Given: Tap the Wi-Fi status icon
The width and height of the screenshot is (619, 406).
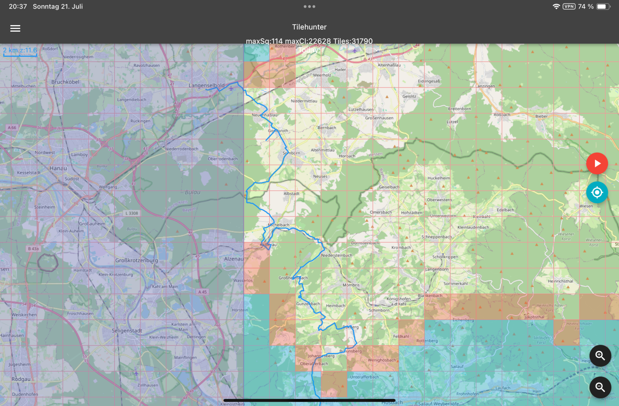Looking at the screenshot, I should pos(556,7).
